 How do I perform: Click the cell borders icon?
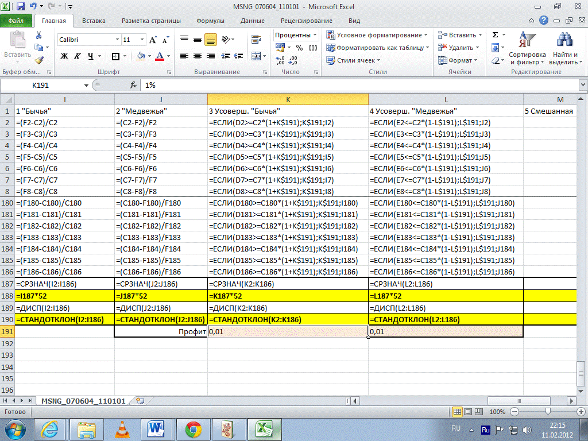pyautogui.click(x=115, y=56)
